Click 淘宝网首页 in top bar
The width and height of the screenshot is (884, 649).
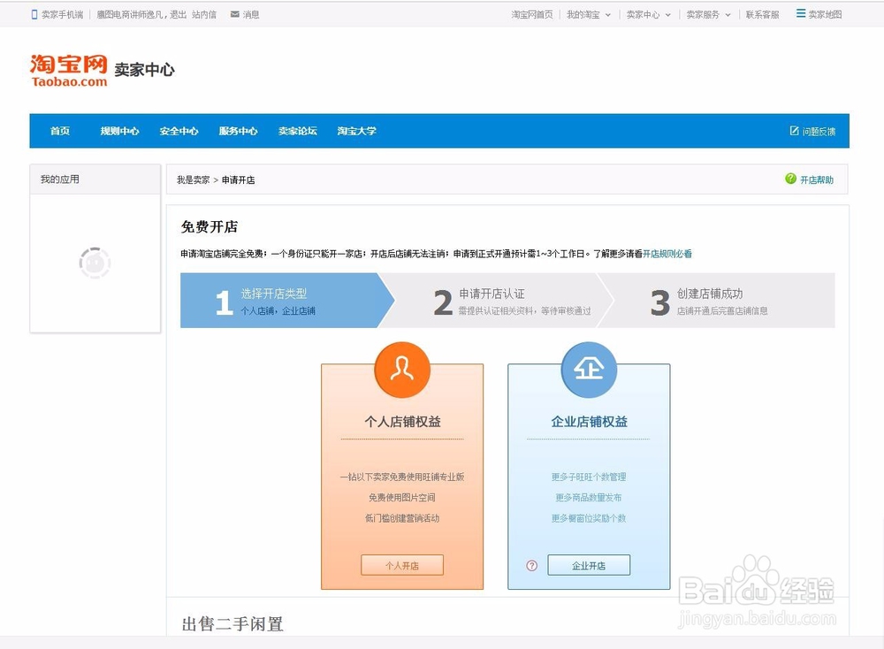(x=532, y=15)
